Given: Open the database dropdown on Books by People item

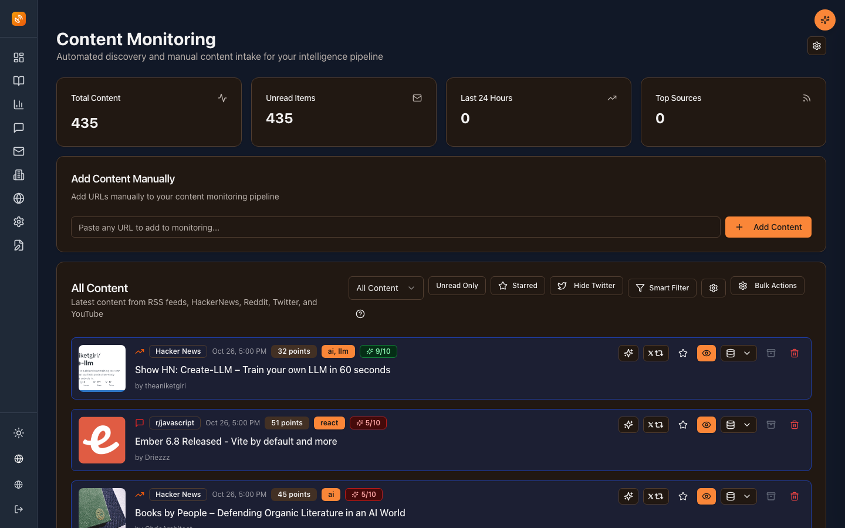Looking at the screenshot, I should click(x=738, y=496).
